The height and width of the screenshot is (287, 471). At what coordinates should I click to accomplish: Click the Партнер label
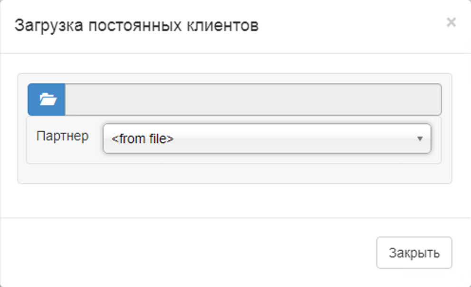tap(62, 136)
